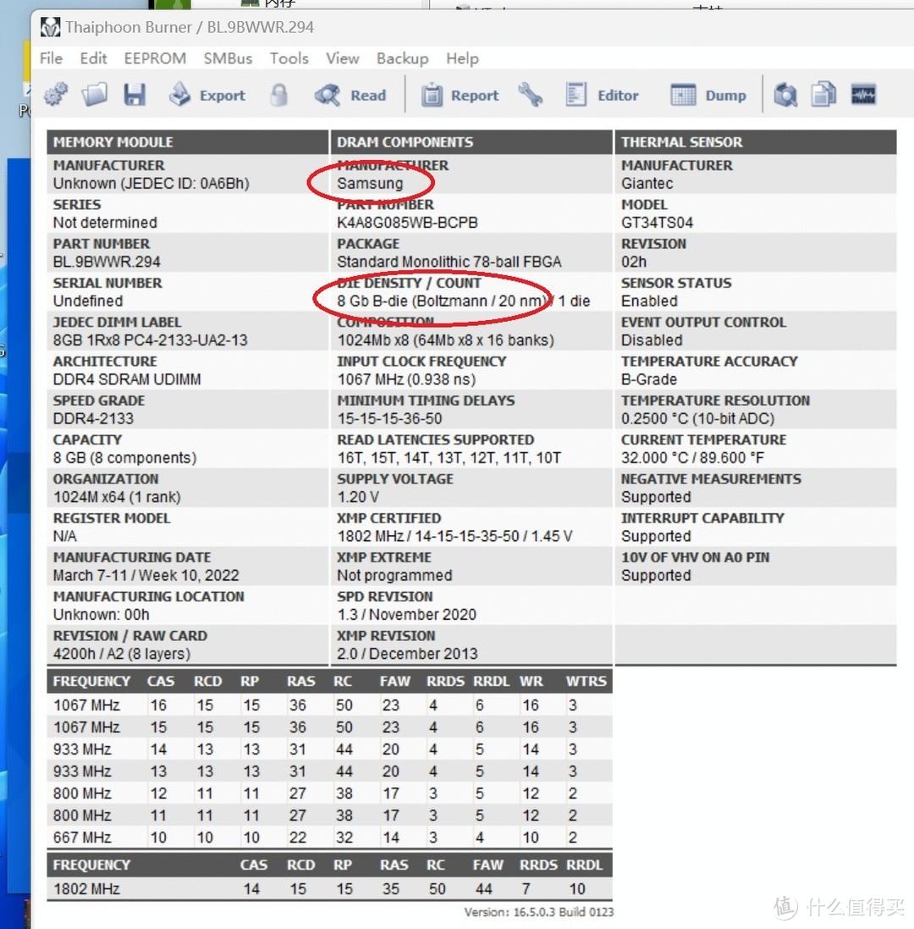914x929 pixels.
Task: Open the Backup menu
Action: (x=403, y=58)
